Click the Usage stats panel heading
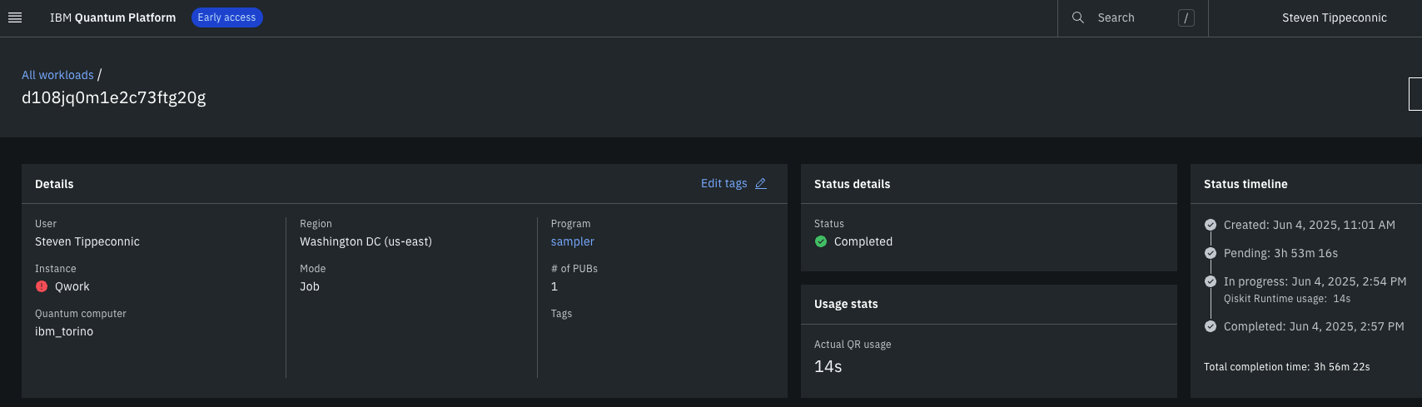The image size is (1422, 407). [x=846, y=304]
